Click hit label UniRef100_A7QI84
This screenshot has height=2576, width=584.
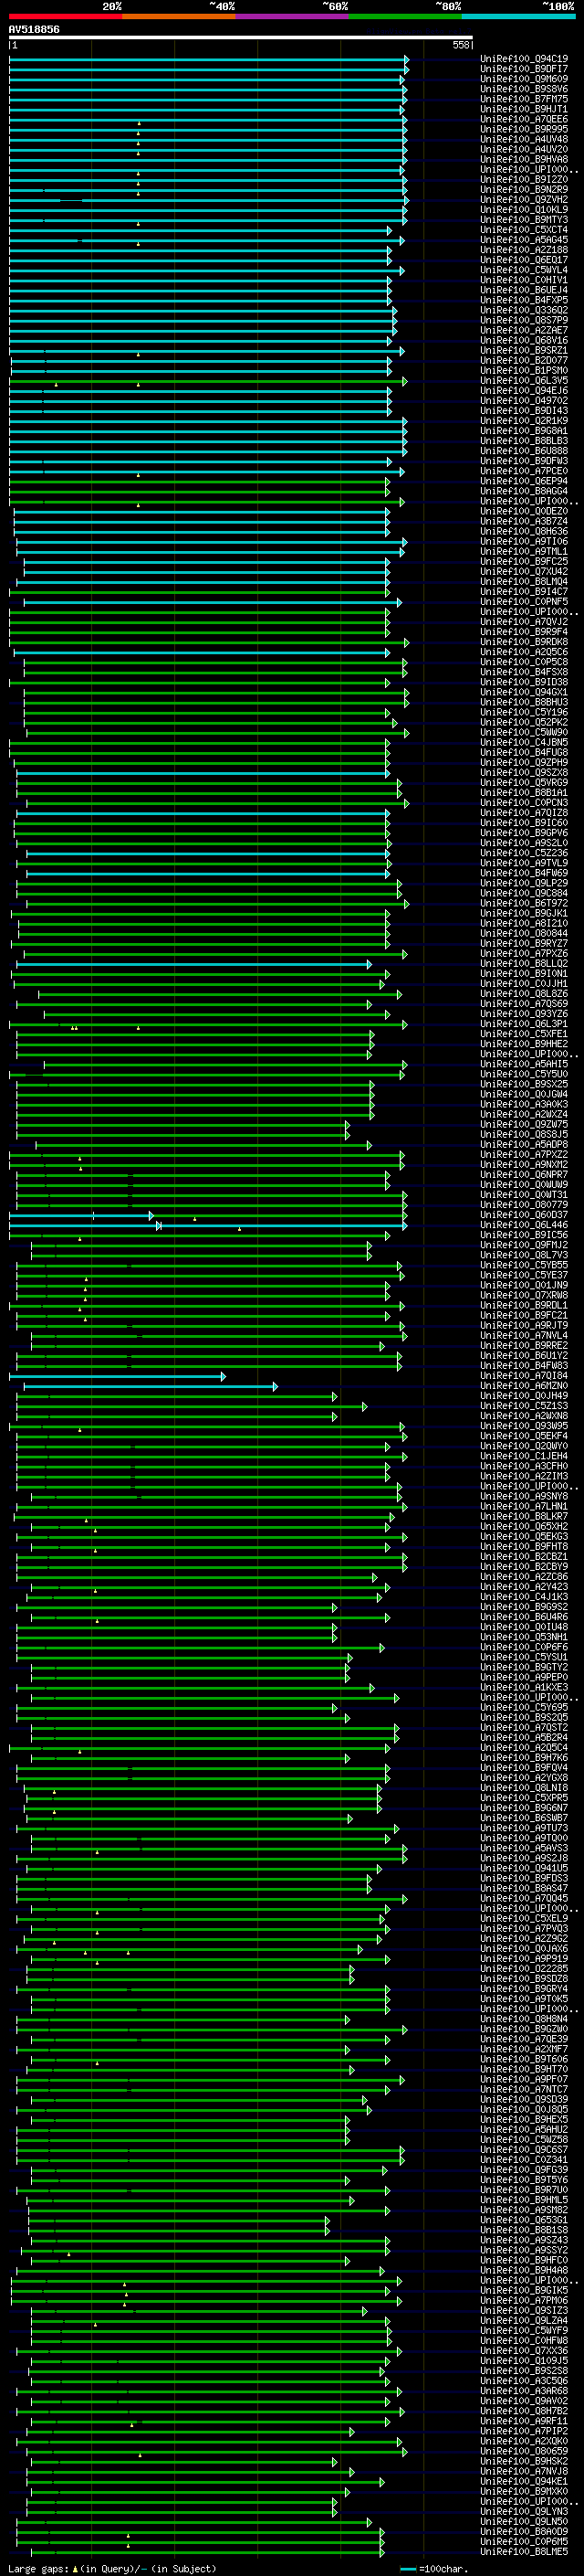pos(524,1376)
